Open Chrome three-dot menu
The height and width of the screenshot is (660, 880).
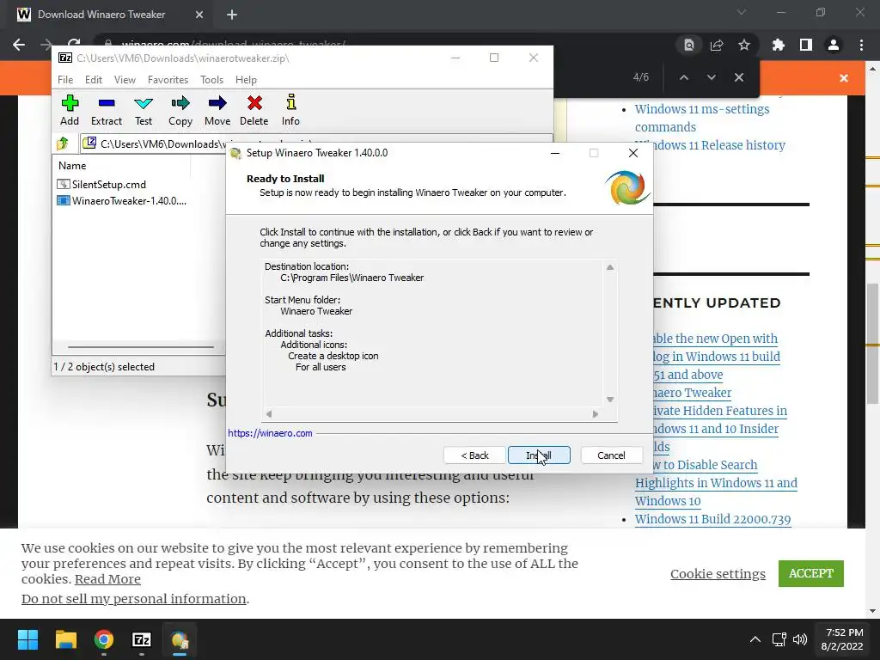click(861, 45)
